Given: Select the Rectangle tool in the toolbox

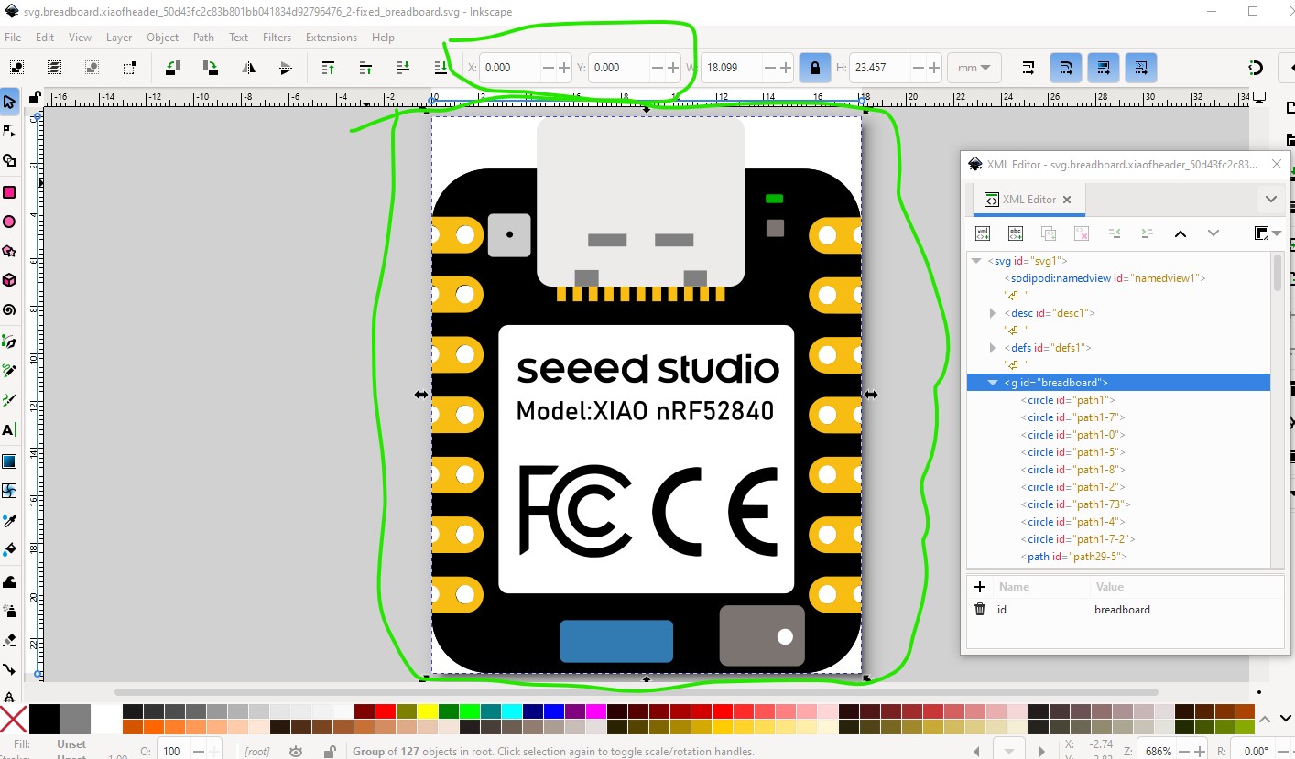Looking at the screenshot, I should pos(9,192).
